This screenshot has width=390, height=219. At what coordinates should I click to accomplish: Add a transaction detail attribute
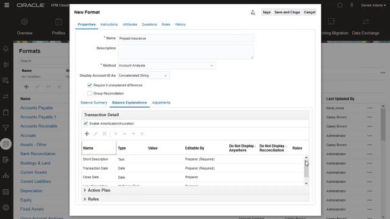[x=87, y=134]
